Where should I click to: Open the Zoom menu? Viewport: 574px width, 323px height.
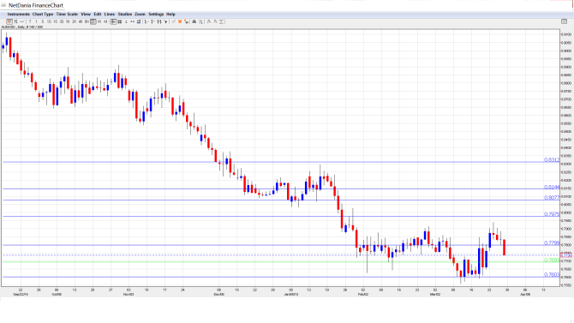[140, 14]
